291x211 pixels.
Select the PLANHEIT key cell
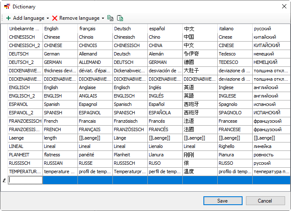[25, 155]
